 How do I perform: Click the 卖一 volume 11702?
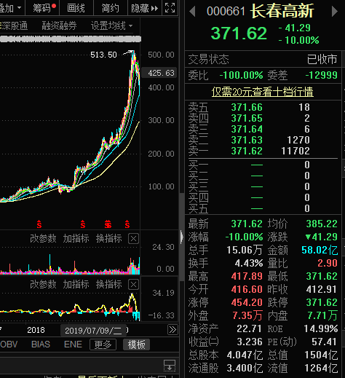[296, 151]
